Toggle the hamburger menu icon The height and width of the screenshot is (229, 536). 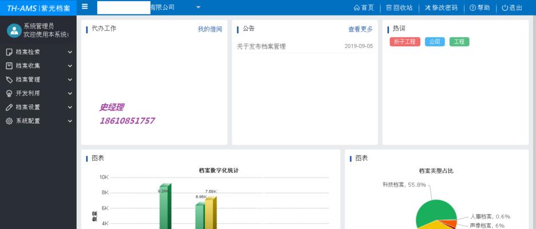coord(85,7)
